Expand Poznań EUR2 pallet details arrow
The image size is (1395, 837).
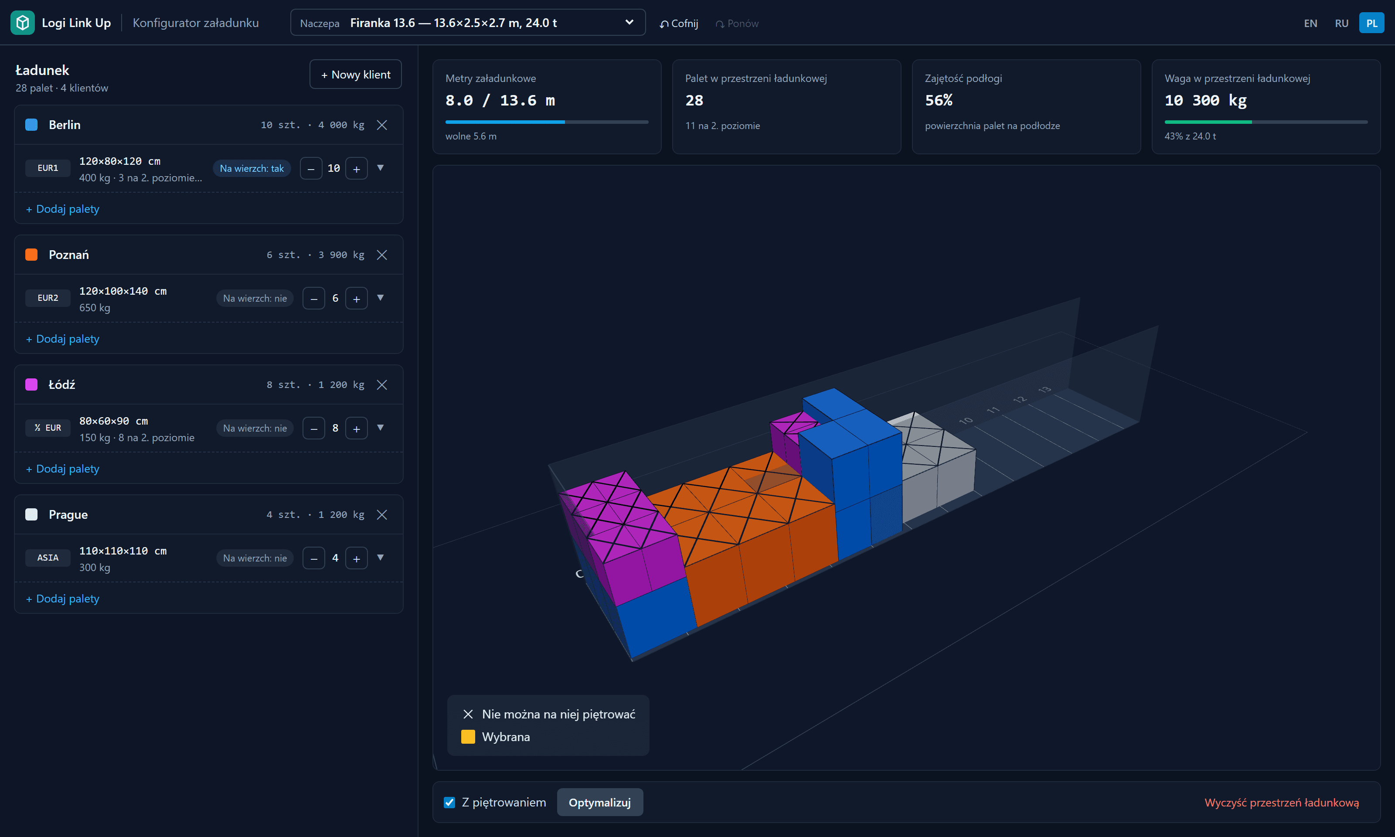(381, 297)
